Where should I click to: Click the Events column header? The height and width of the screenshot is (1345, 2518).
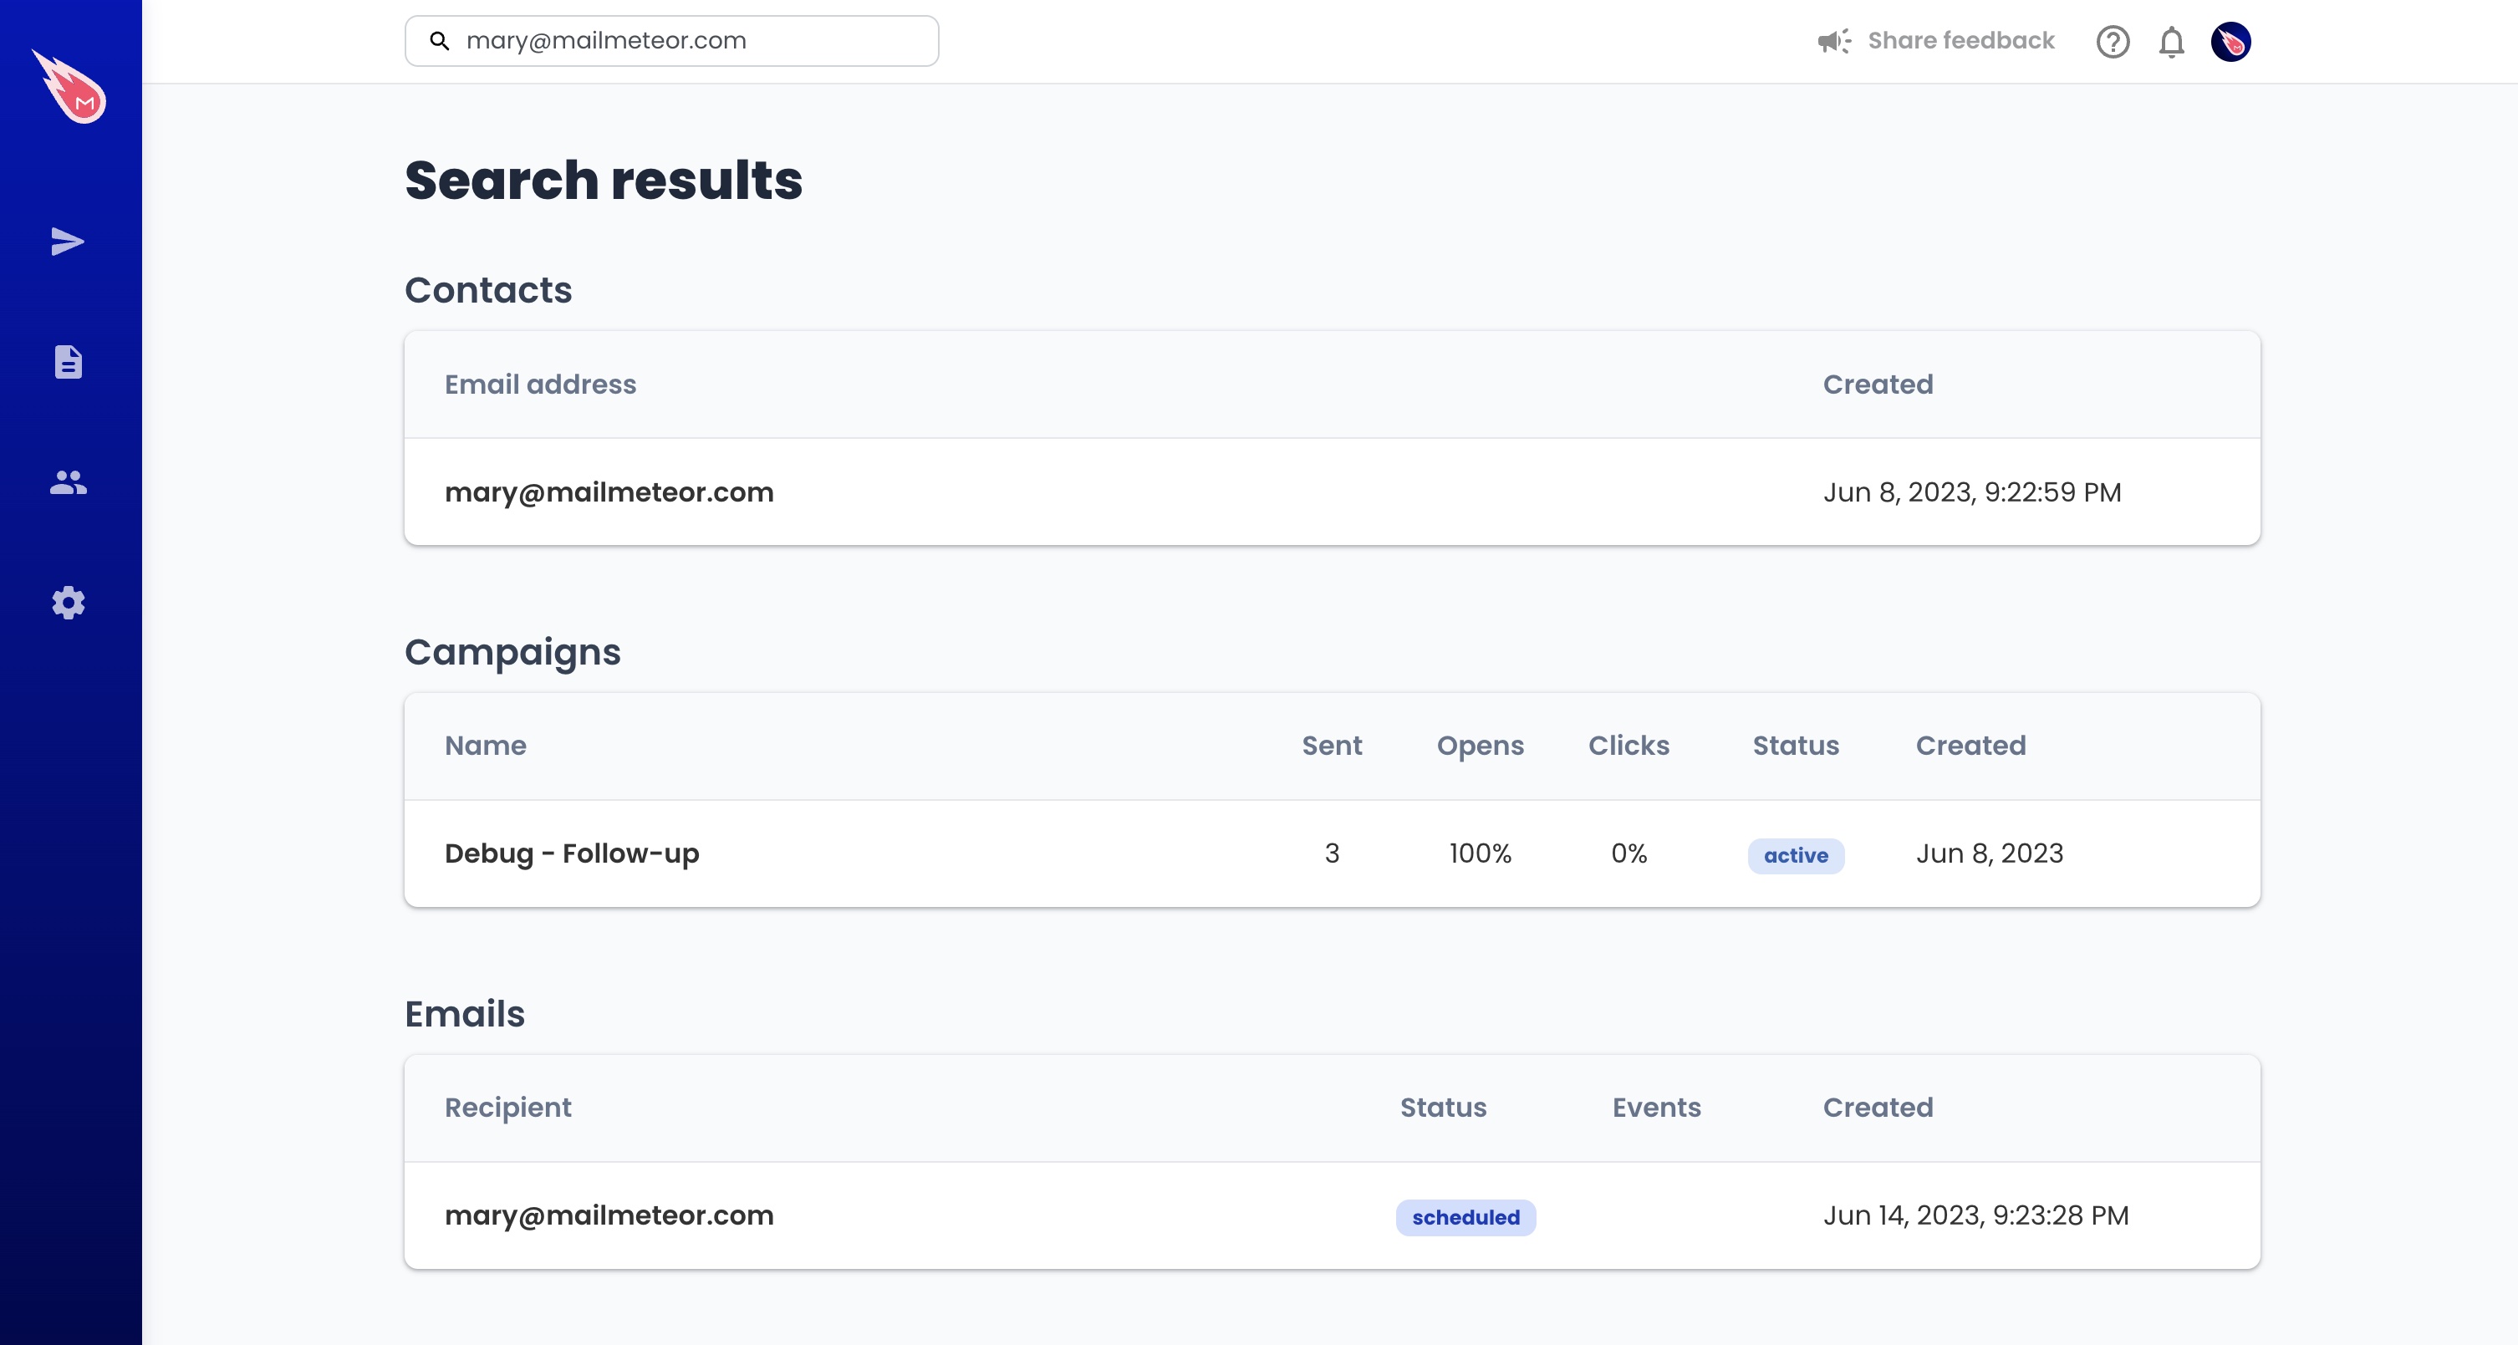(1656, 1108)
